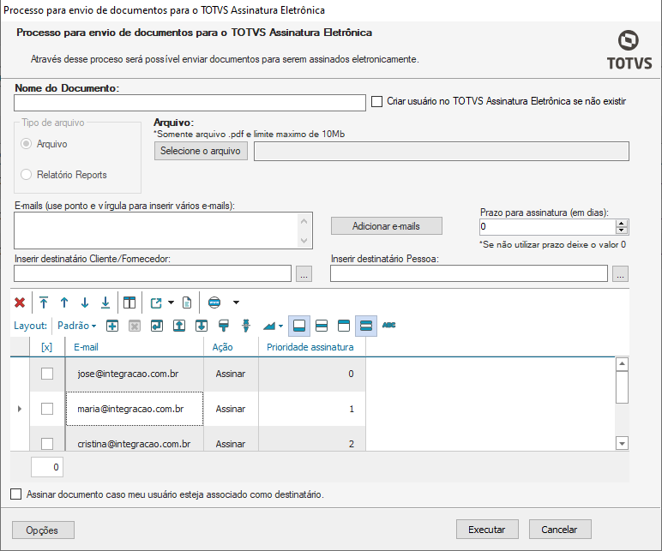Toggle the header panel layout icon
The width and height of the screenshot is (662, 551).
point(344,326)
